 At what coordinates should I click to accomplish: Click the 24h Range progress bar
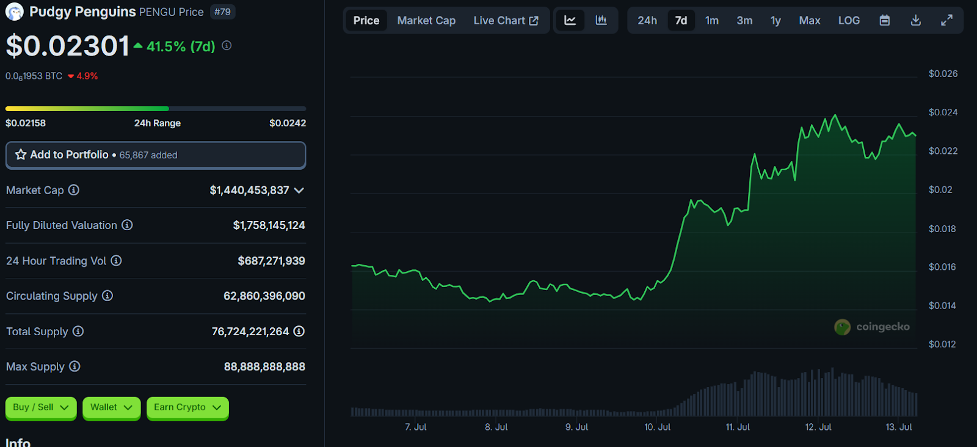[156, 109]
